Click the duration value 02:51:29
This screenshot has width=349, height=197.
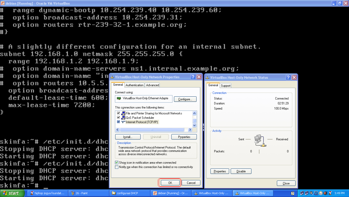[x=283, y=103]
